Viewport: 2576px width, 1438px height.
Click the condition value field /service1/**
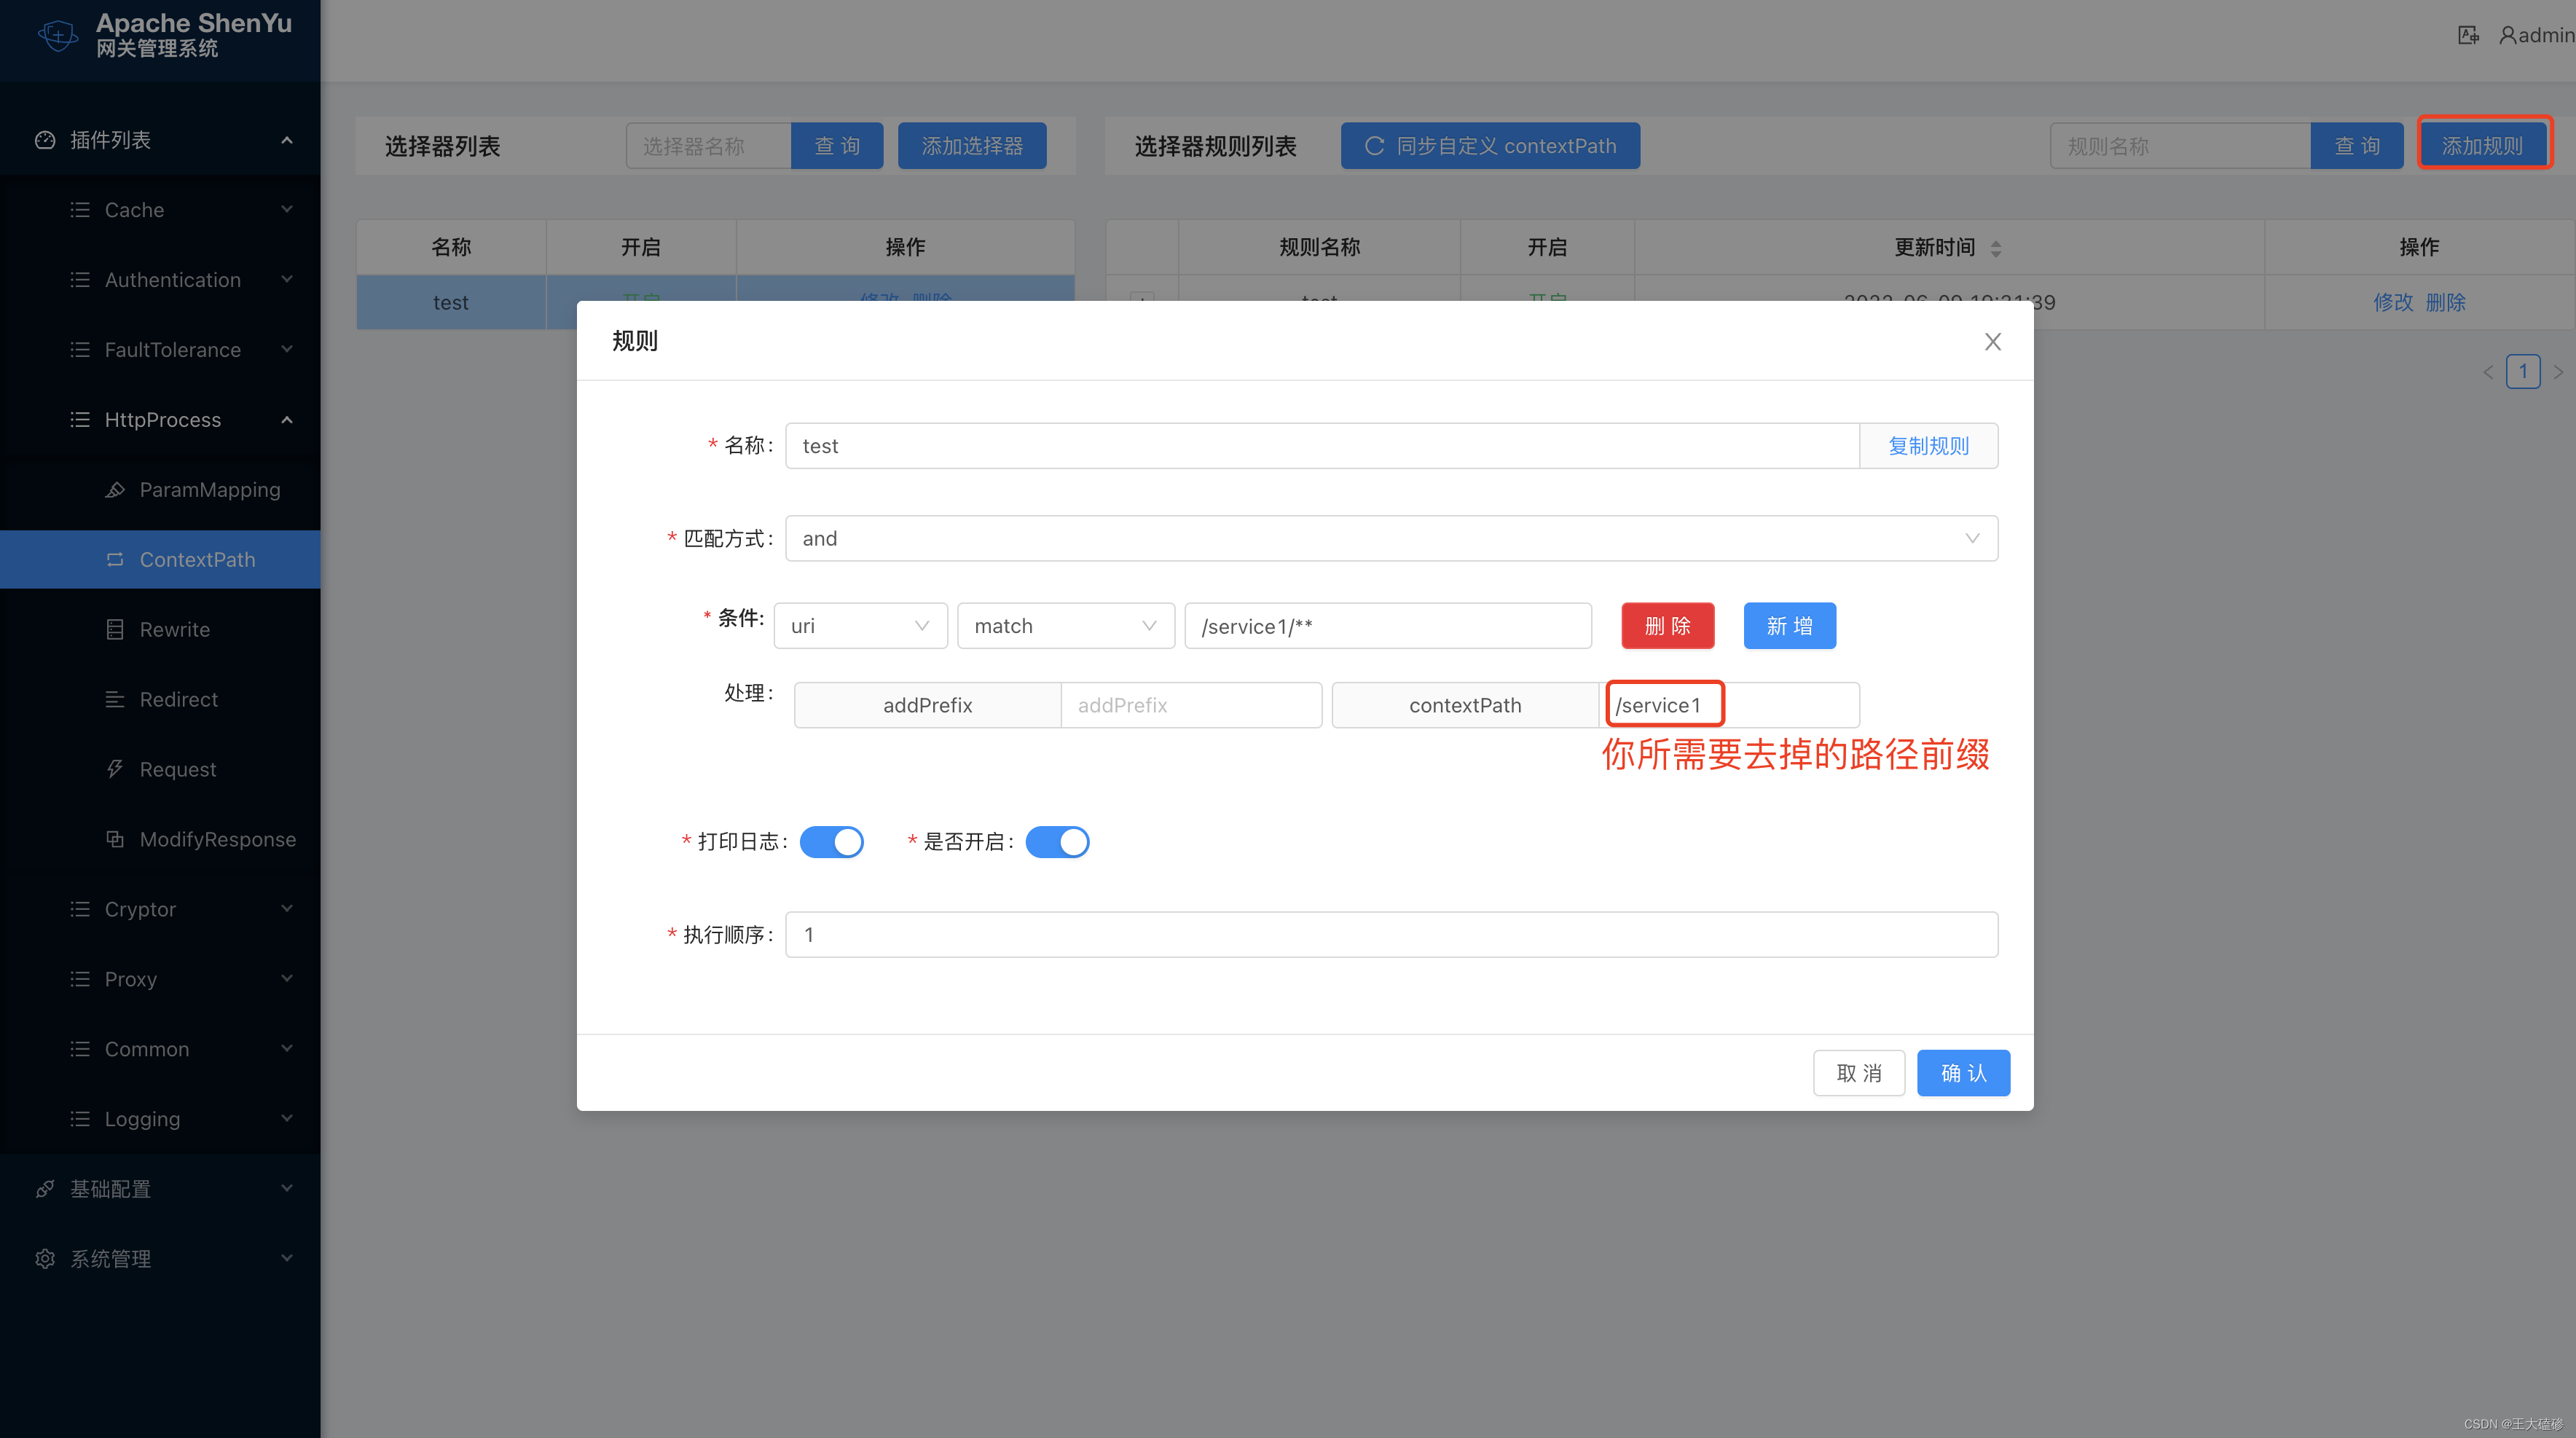[1388, 626]
